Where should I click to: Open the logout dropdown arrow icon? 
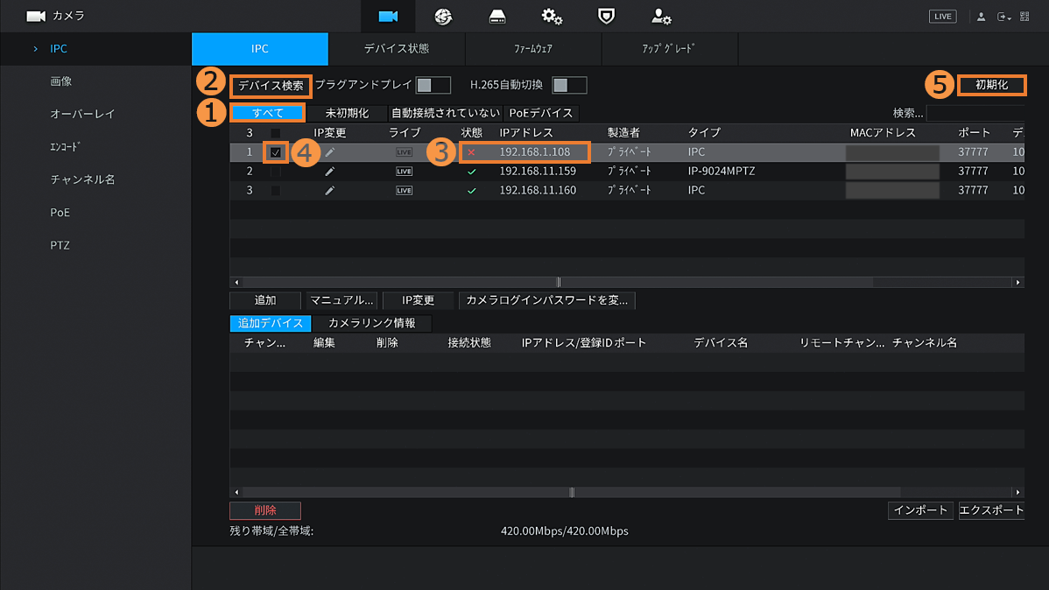[x=1003, y=17]
